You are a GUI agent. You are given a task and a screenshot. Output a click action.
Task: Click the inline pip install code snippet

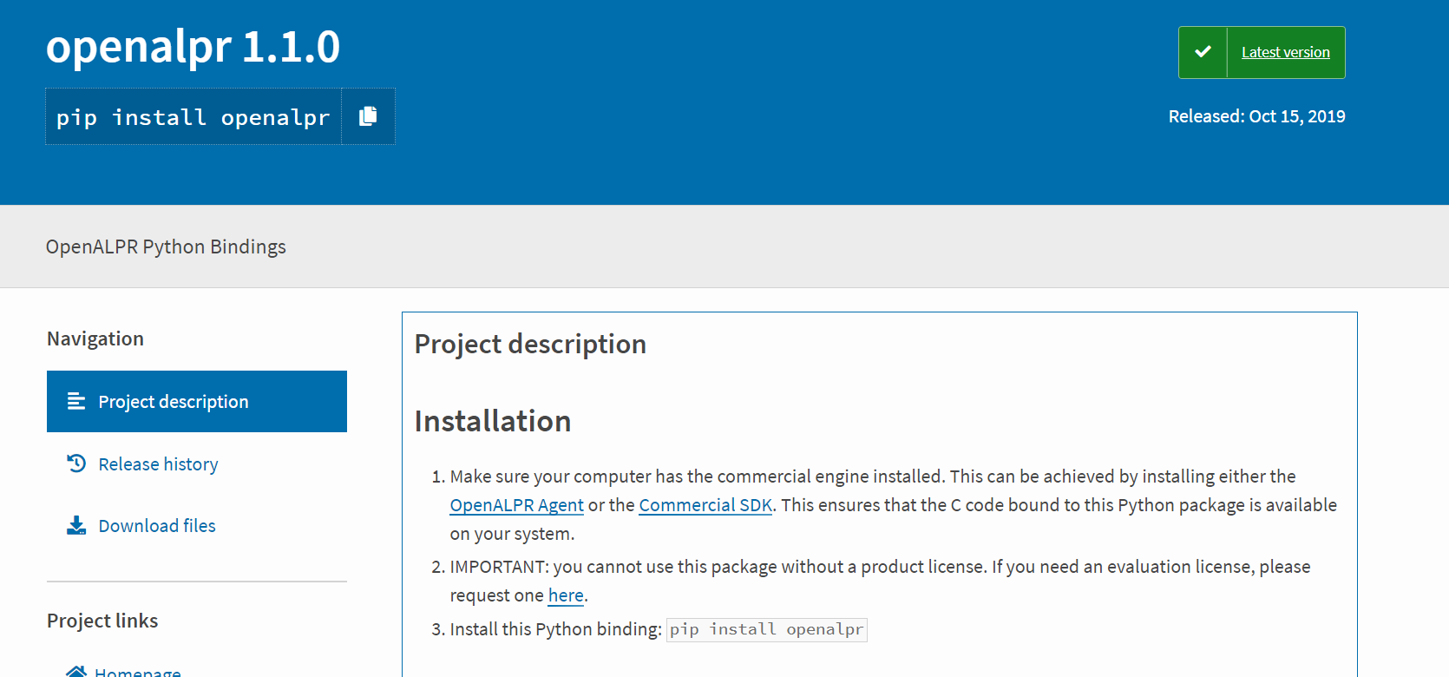766,629
